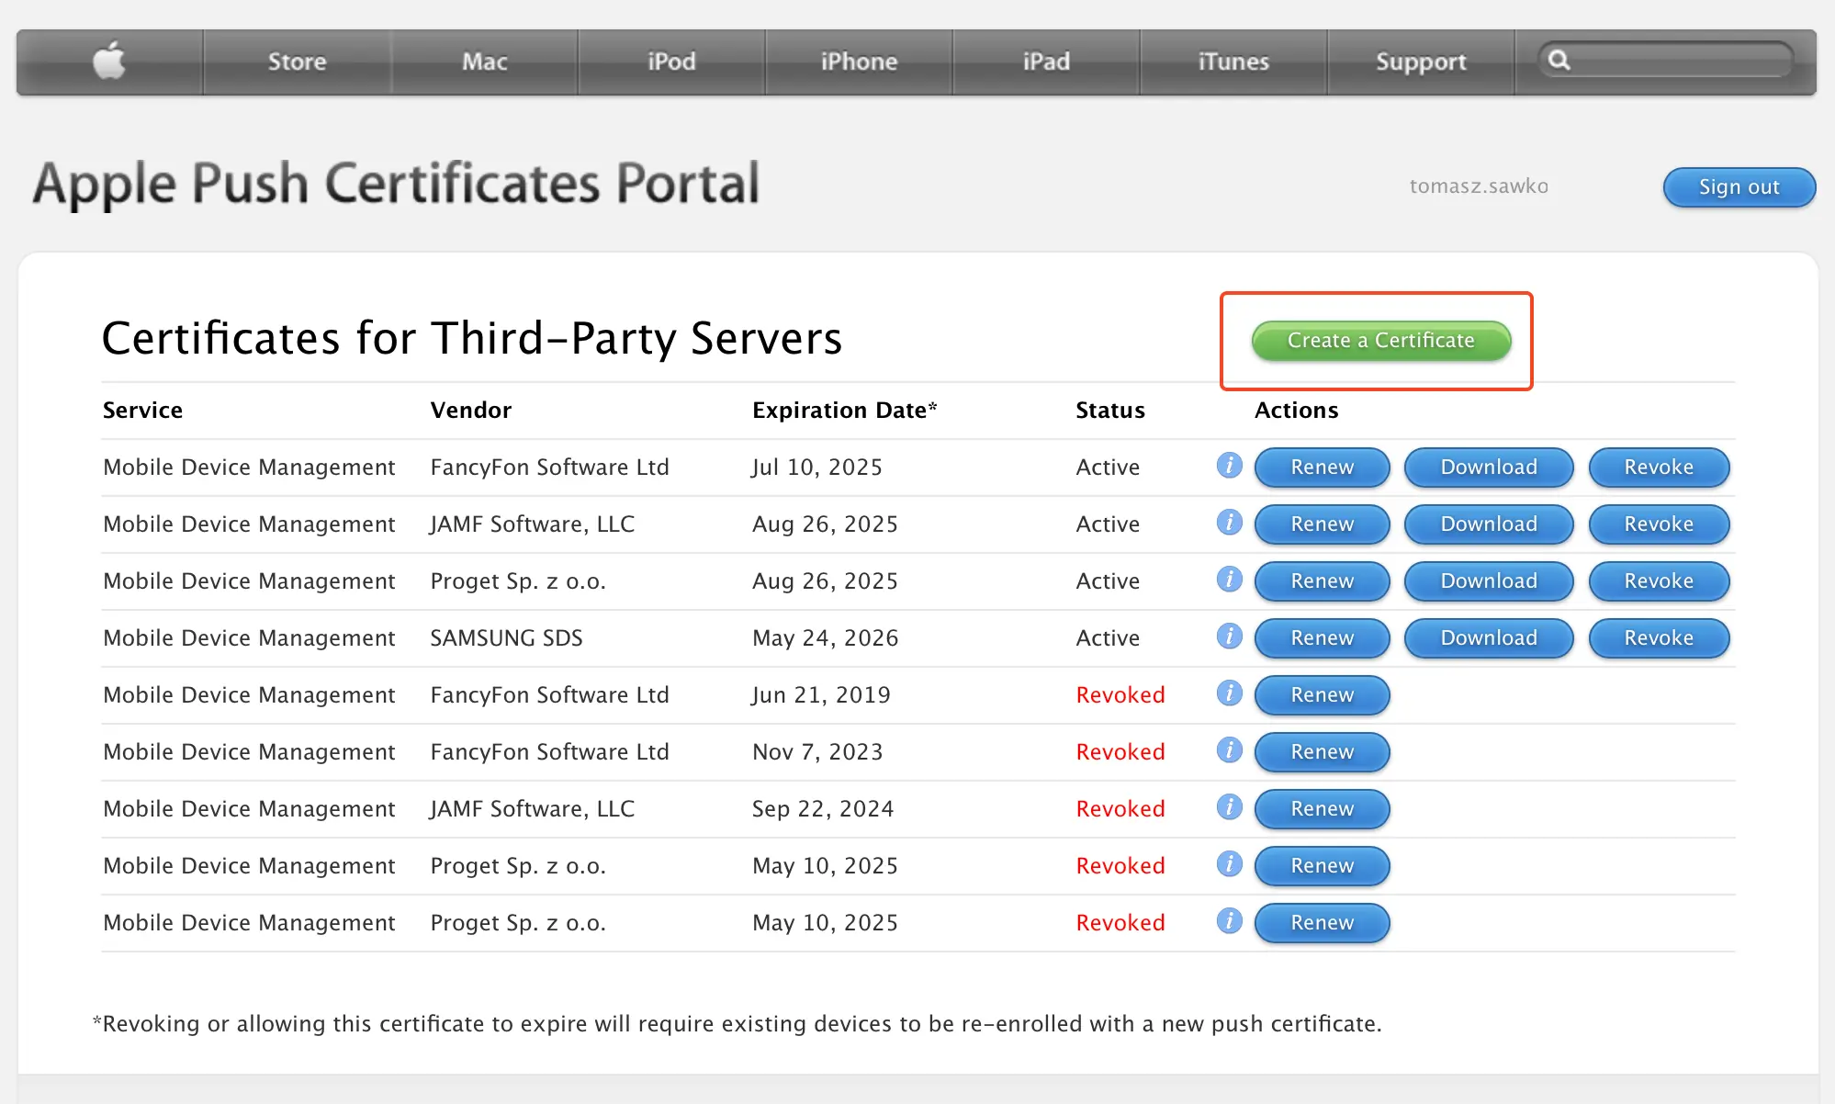Click the Revoked status for Nov 7, 2023
The image size is (1835, 1104).
[1120, 752]
